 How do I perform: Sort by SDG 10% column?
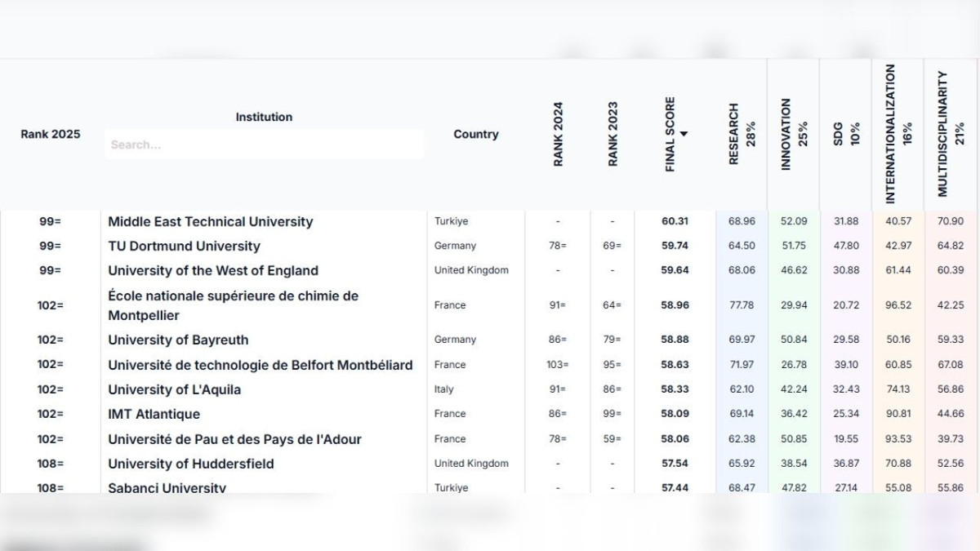846,134
